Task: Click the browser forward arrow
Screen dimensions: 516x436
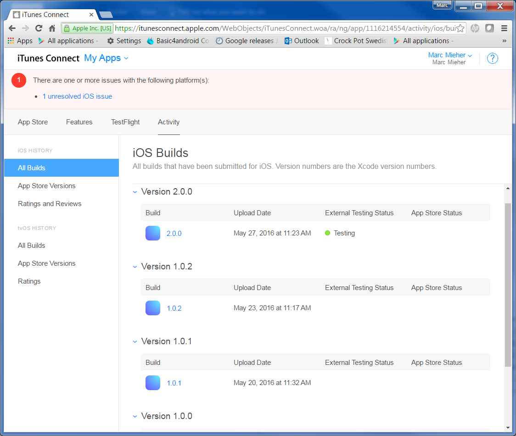Action: pos(25,28)
